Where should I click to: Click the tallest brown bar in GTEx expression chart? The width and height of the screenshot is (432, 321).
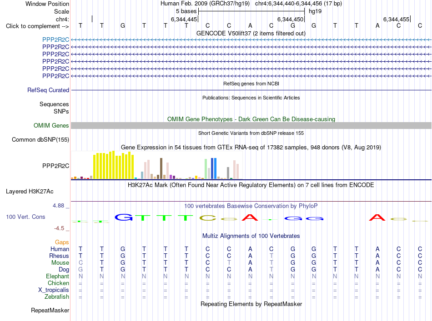point(161,168)
